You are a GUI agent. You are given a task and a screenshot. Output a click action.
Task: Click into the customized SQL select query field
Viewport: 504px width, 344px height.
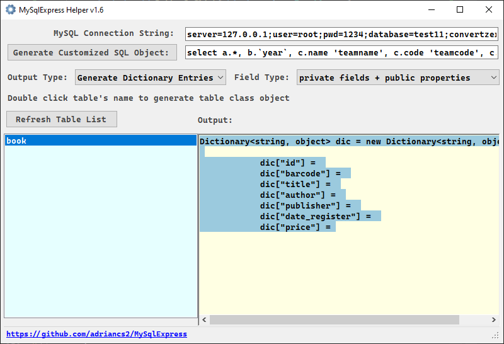point(341,52)
